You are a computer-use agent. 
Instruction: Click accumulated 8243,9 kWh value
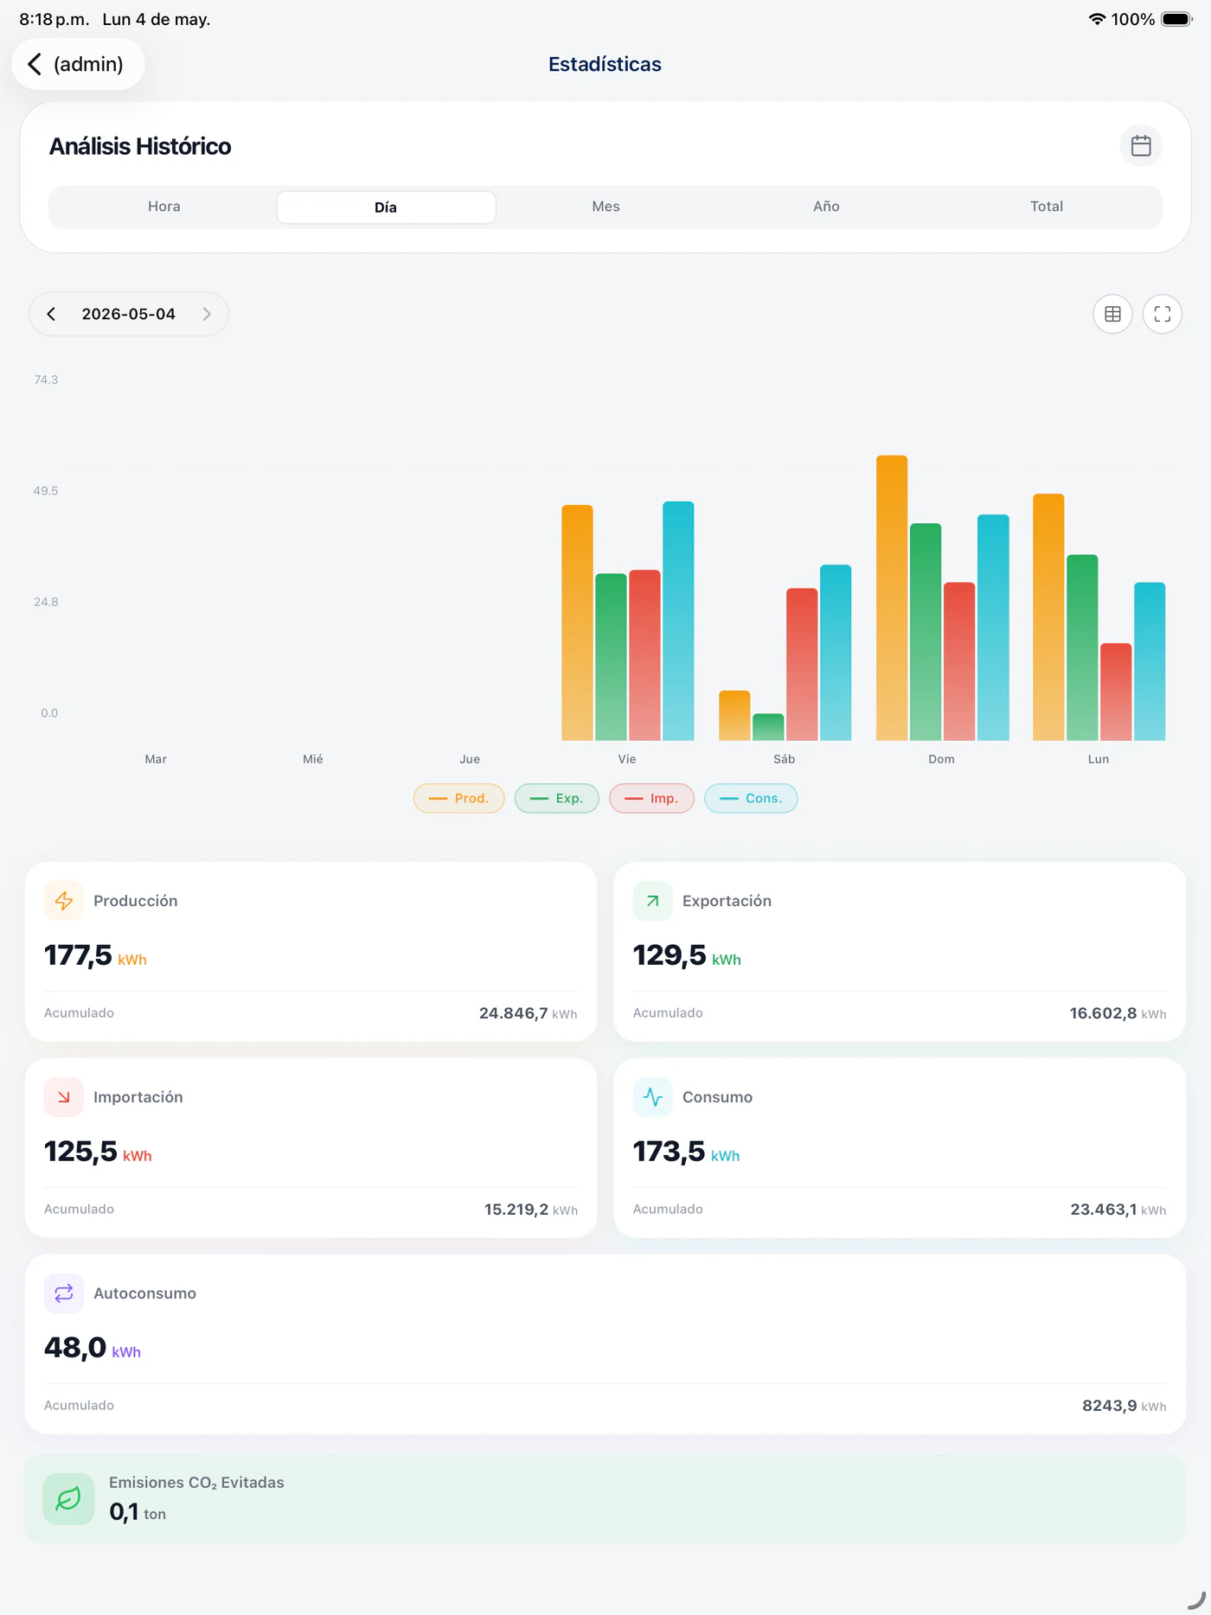coord(1124,1406)
